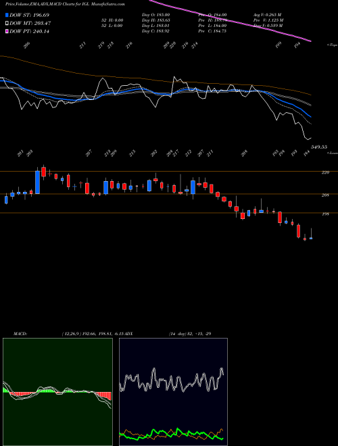This screenshot has height=446, width=338.
Task: Click the MACD panel label
Action: 20,334
